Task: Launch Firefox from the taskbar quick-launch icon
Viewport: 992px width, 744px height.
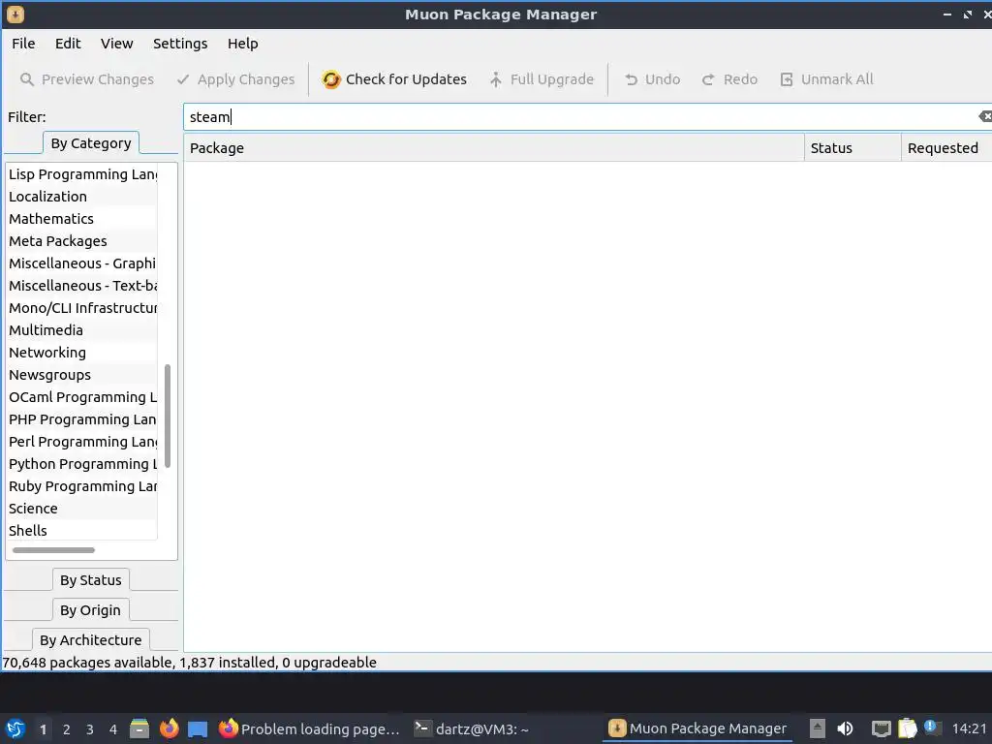Action: click(169, 728)
